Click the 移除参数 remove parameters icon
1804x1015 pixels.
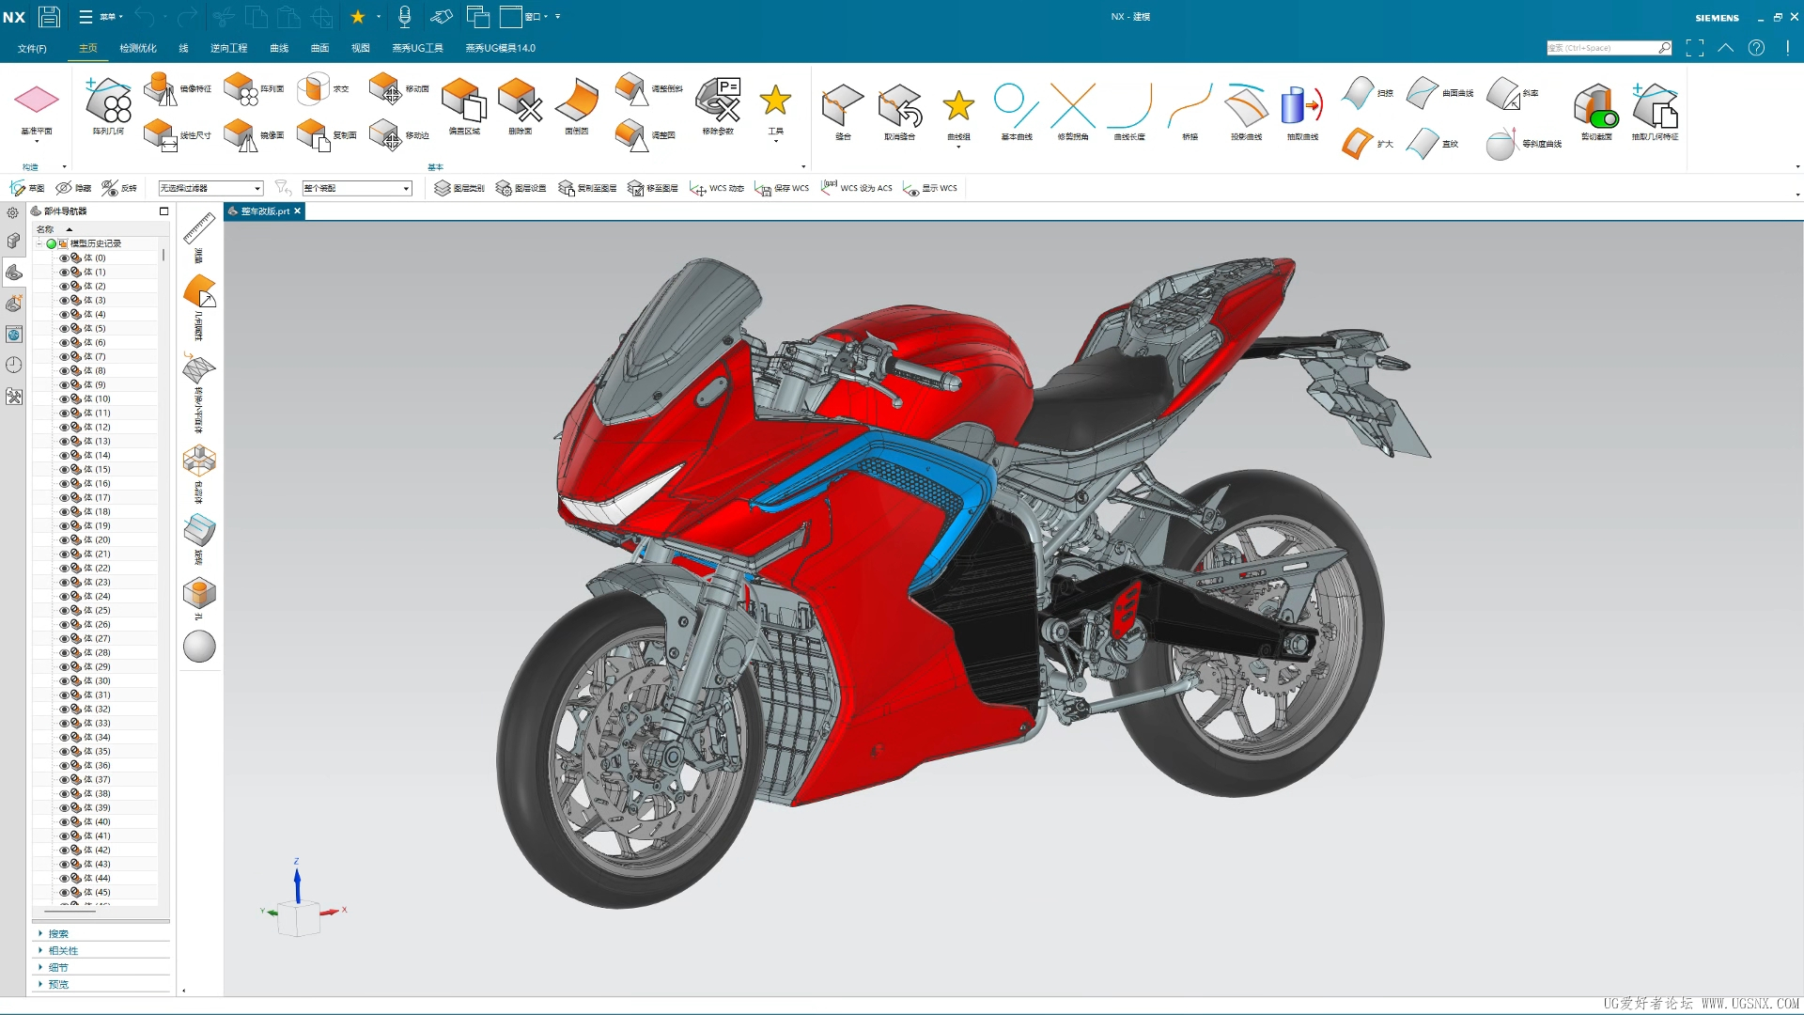(x=718, y=101)
